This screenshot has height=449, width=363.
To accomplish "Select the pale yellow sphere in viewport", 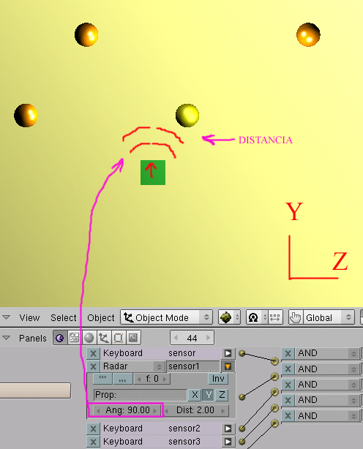I will click(187, 116).
